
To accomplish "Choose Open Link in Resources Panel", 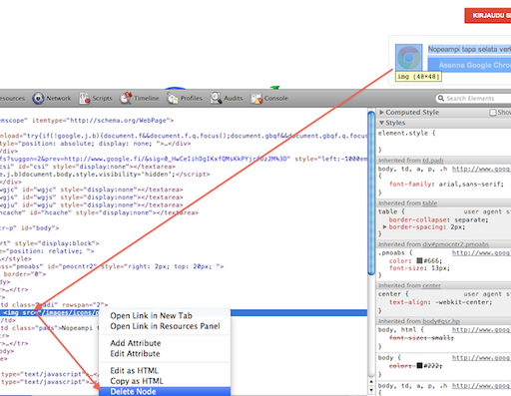I will (165, 326).
